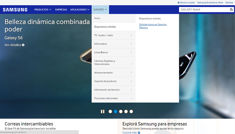
Task: Expand TV / audio / video chevron
Action: [131, 35]
